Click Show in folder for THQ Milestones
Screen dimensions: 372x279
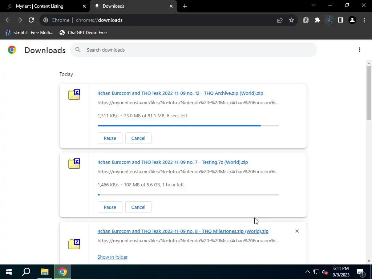(113, 257)
